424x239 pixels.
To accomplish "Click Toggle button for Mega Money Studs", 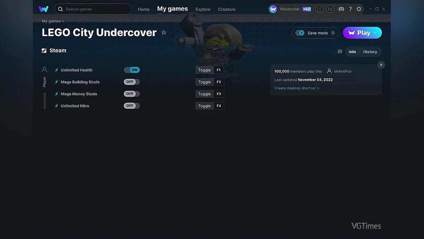I will pos(204,94).
